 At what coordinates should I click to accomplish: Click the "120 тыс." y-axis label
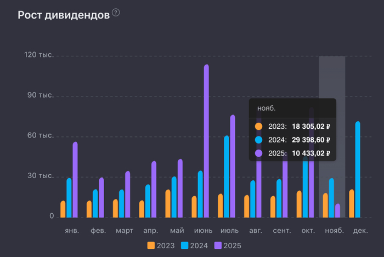tap(38, 55)
